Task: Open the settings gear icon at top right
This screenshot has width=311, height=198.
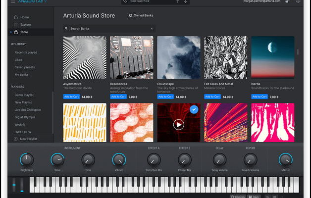Action: [298, 1]
